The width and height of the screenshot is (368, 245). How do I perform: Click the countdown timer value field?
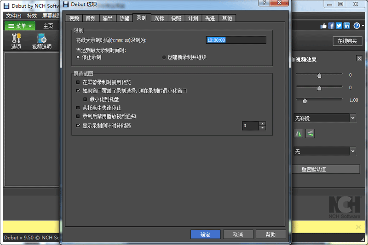[x=250, y=125]
